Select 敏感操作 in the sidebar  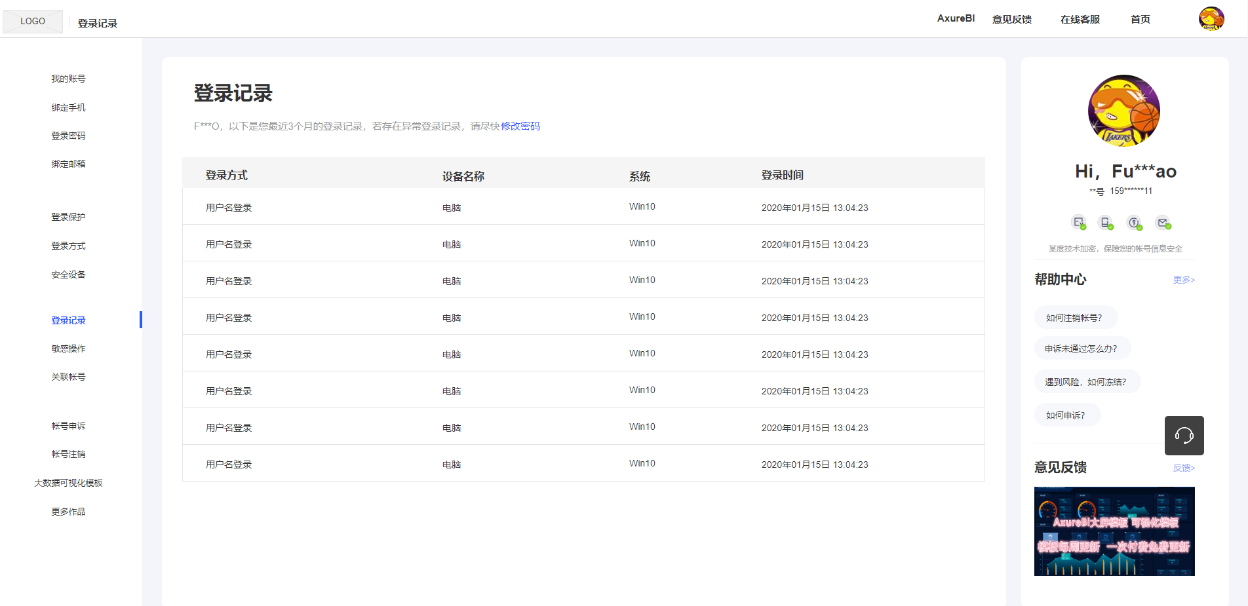coord(68,349)
